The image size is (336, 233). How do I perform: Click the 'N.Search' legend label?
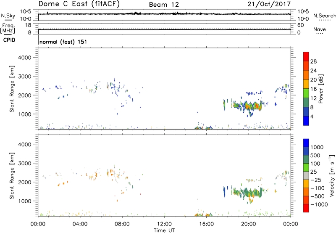(x=325, y=16)
